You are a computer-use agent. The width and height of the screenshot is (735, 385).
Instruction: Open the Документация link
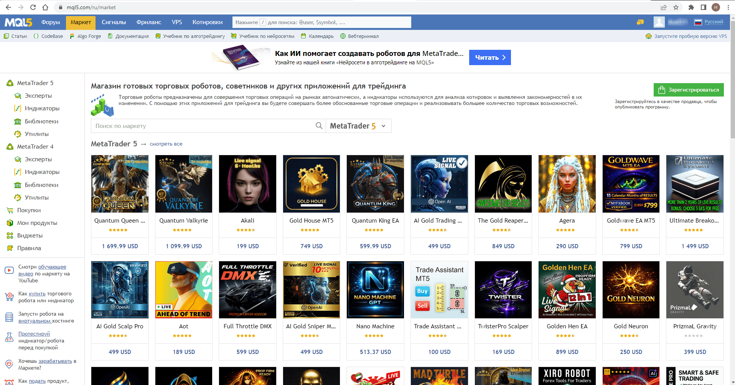[x=132, y=36]
